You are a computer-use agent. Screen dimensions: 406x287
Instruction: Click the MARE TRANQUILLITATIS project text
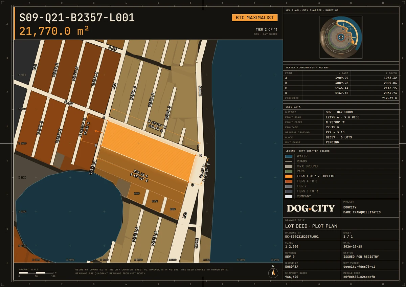[362, 212]
